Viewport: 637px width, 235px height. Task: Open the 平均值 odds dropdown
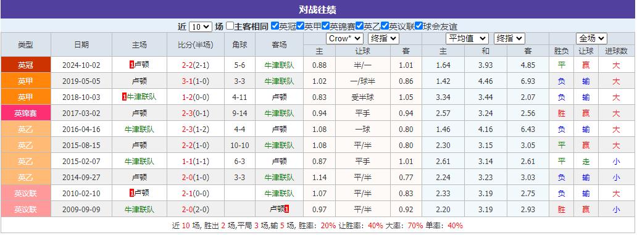click(x=467, y=39)
